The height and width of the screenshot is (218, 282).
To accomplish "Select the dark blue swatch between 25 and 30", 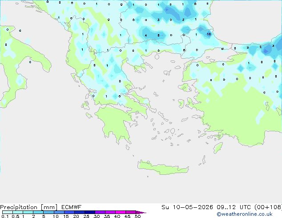I will 89,212.
